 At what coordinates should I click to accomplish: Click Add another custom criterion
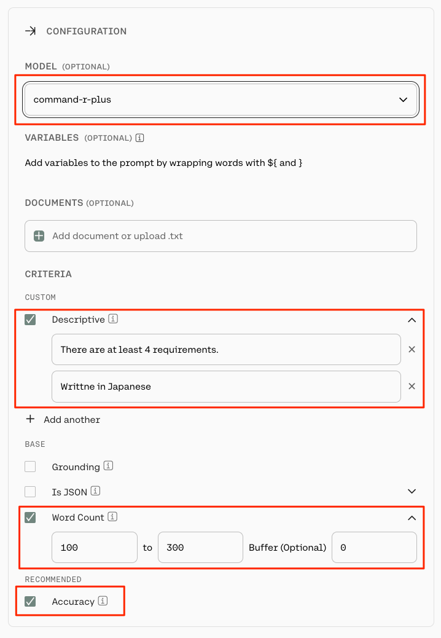tap(63, 420)
